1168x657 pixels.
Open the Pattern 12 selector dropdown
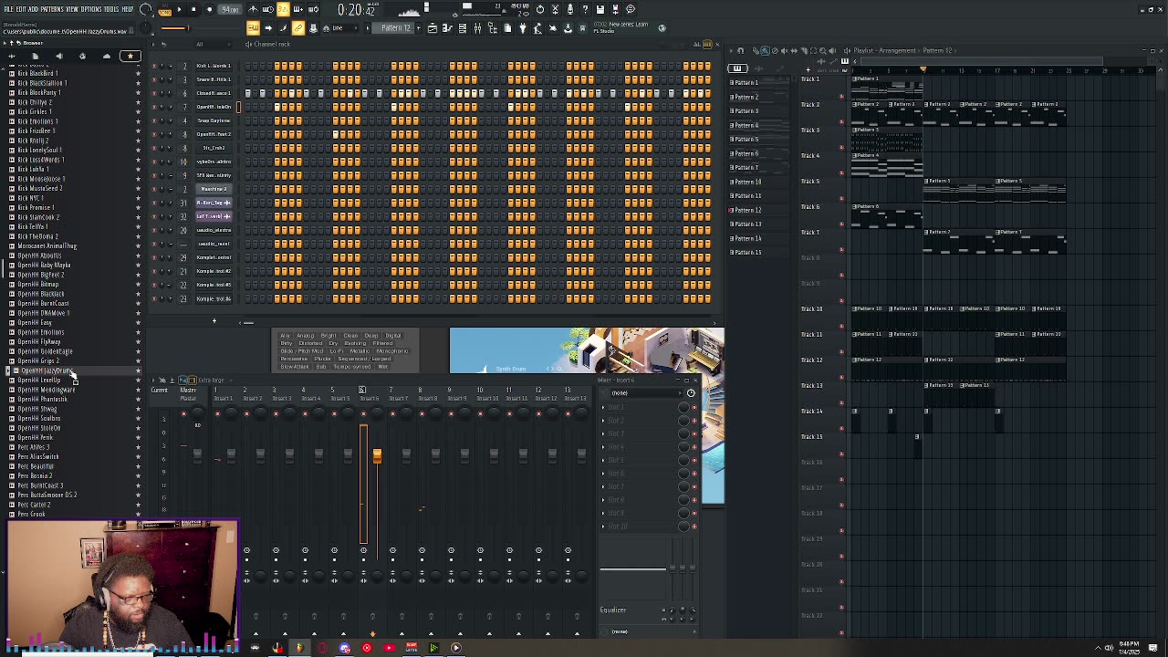click(x=395, y=28)
